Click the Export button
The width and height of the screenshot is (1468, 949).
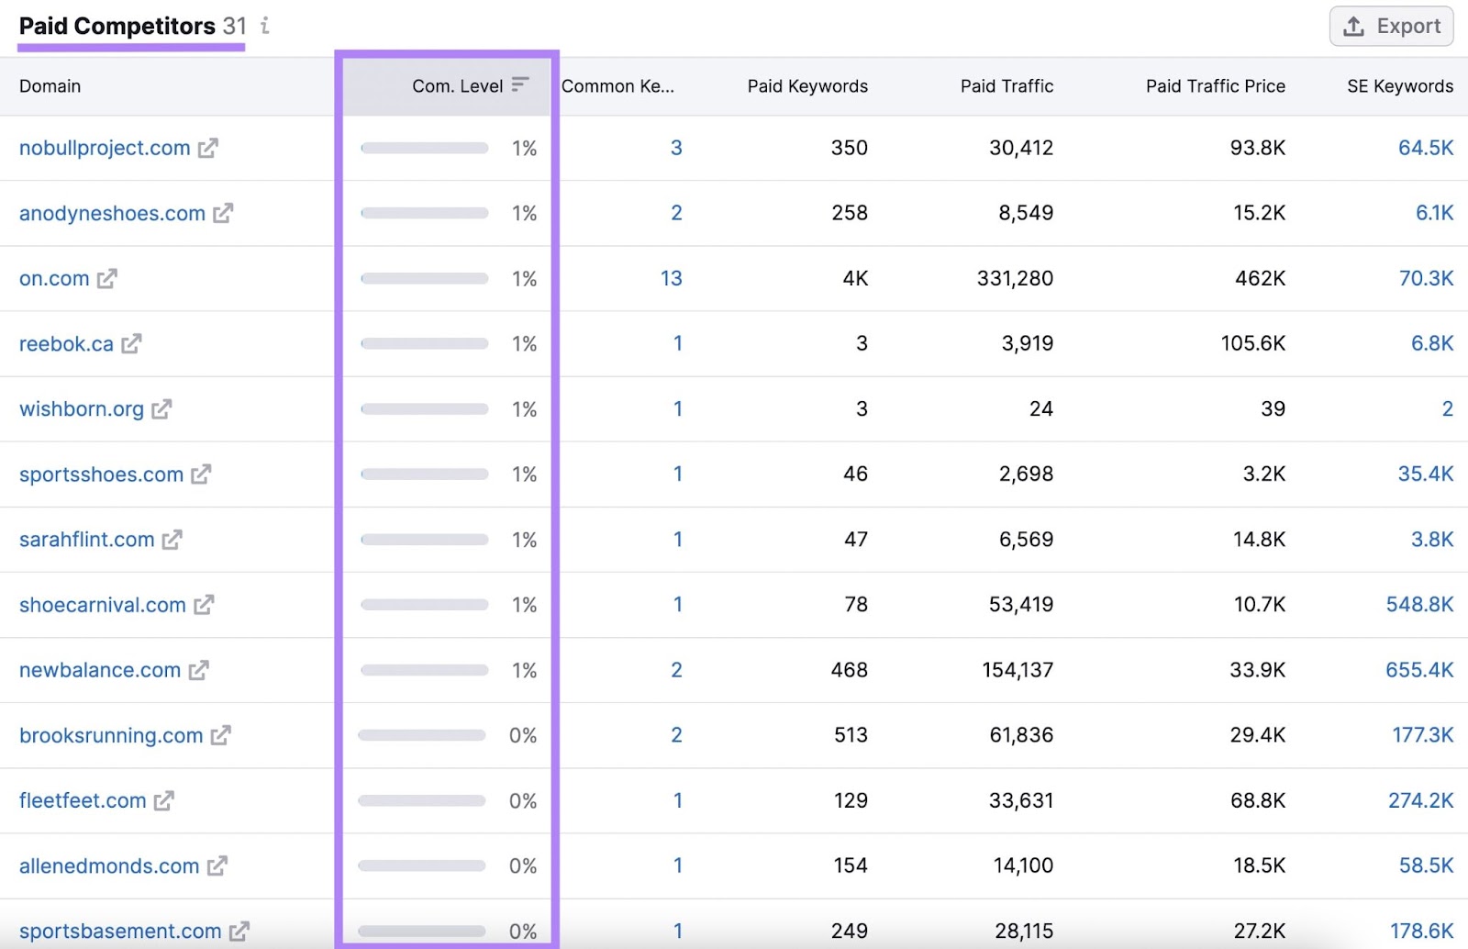tap(1391, 26)
